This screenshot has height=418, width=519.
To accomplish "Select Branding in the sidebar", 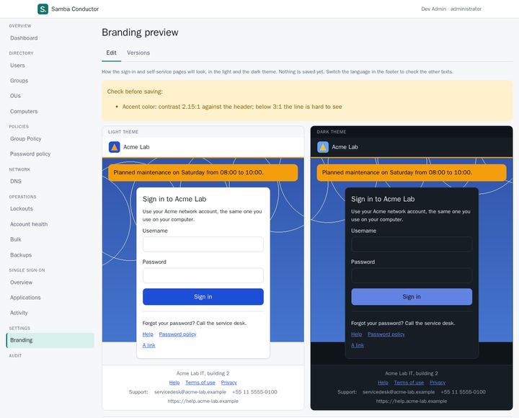I will (x=50, y=340).
